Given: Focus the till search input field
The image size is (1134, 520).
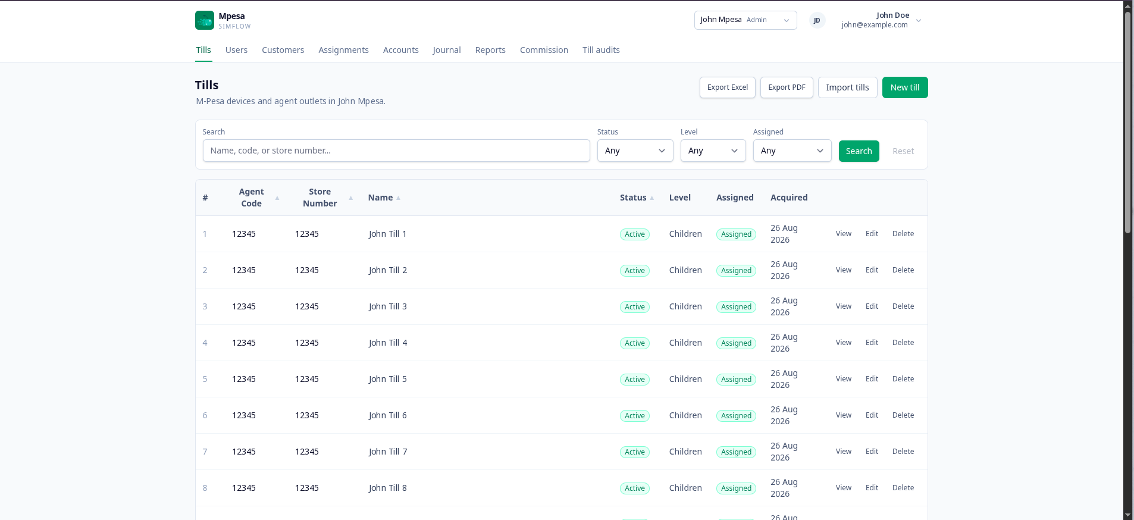Looking at the screenshot, I should click(x=396, y=151).
